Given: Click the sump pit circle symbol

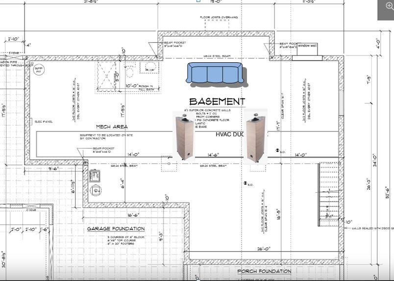Looking at the screenshot, I should point(38,70).
